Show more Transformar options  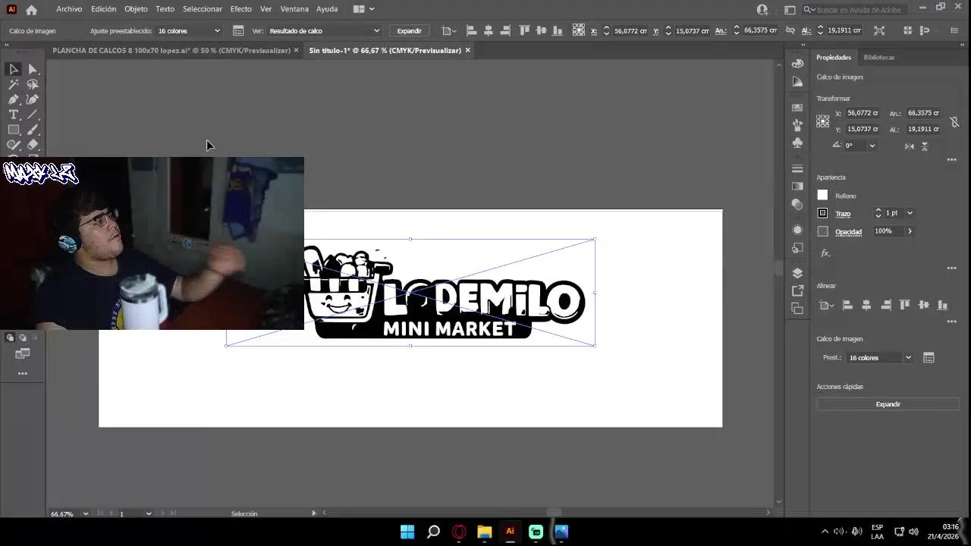click(x=952, y=159)
